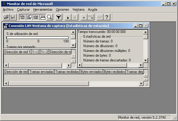Click the capture window title bar icon

pyautogui.click(x=6, y=26)
